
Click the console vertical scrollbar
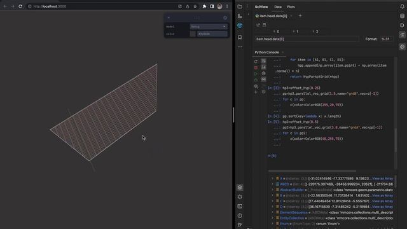tap(396, 140)
